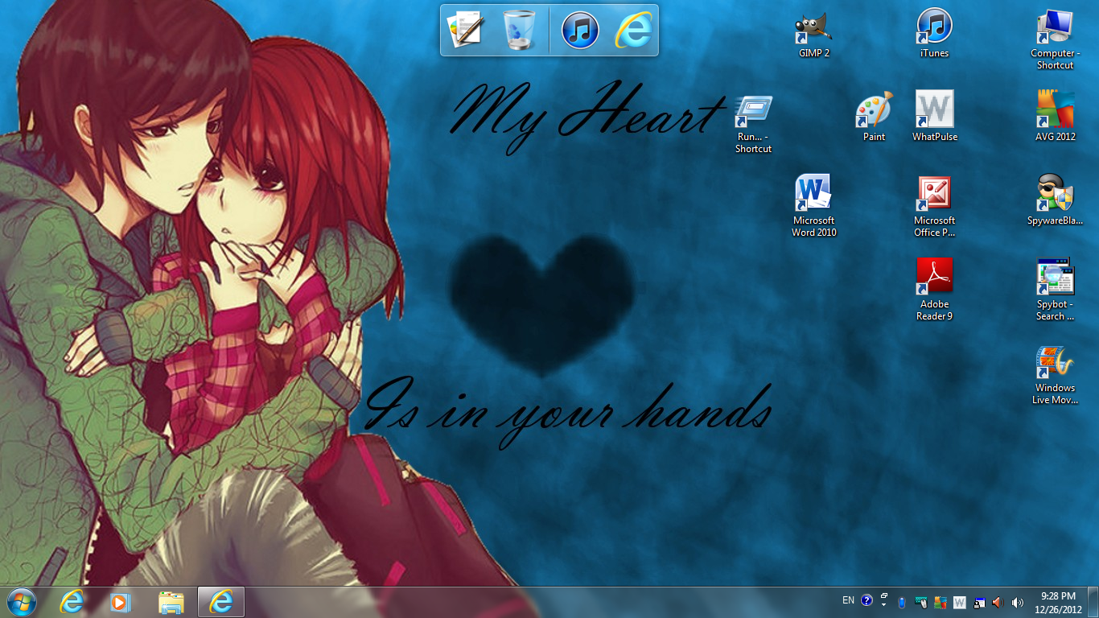Viewport: 1099px width, 618px height.
Task: Open the white speaker volume control
Action: pyautogui.click(x=1017, y=602)
